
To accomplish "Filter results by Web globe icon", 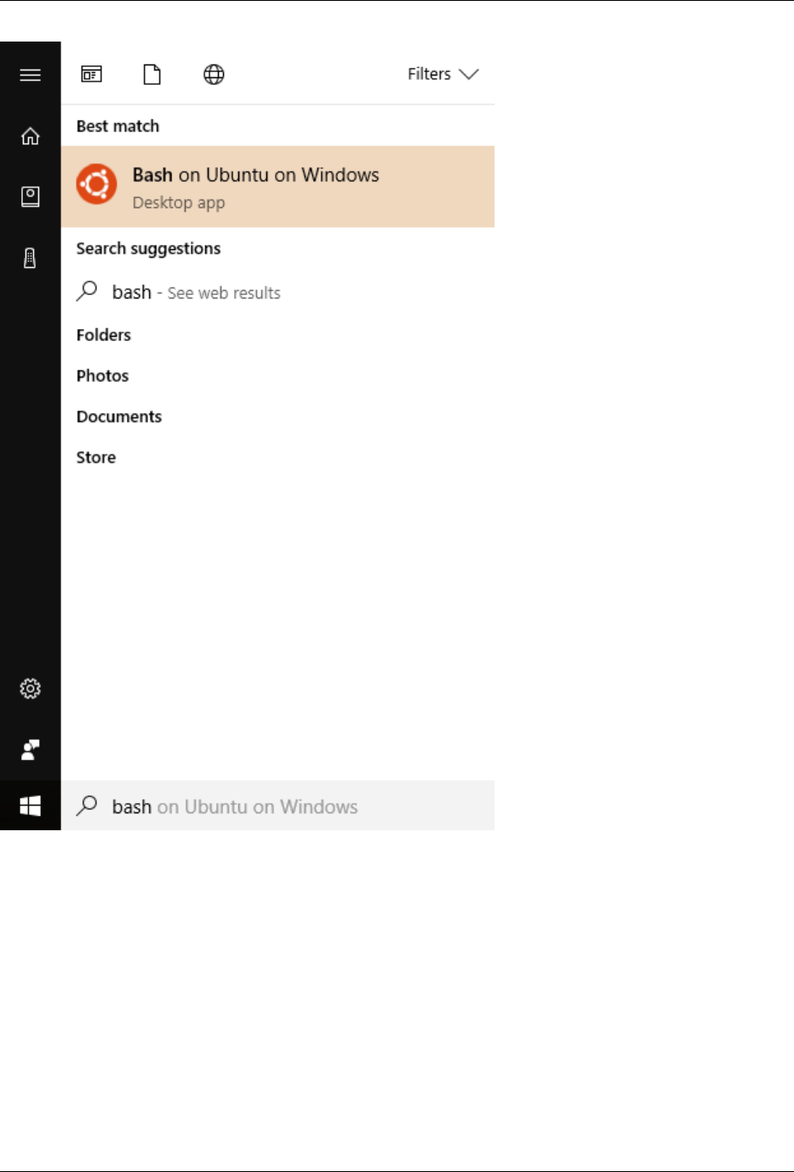I will click(214, 75).
